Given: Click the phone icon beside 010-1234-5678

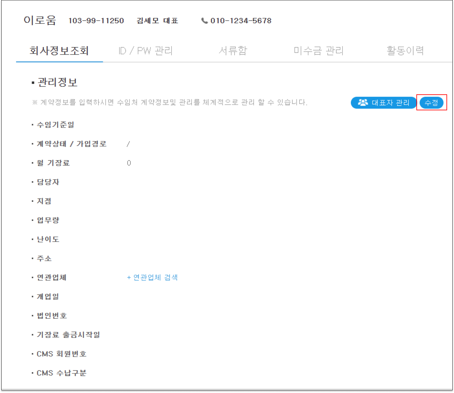Looking at the screenshot, I should 204,21.
